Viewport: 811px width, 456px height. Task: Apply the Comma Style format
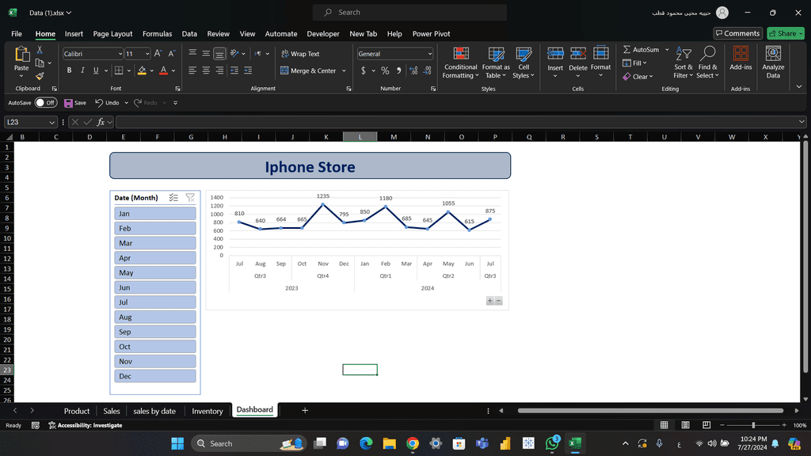(399, 70)
